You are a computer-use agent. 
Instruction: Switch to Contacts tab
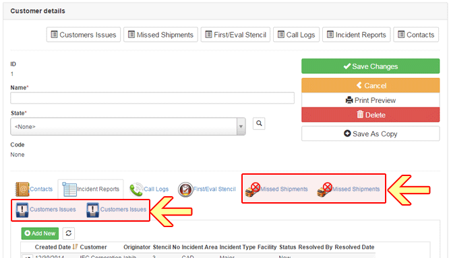(34, 189)
